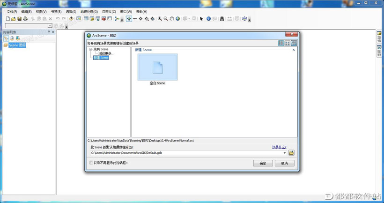Image resolution: width=384 pixels, height=203 pixels.
Task: Save the scene with the floppy disk icon
Action: [x=20, y=19]
